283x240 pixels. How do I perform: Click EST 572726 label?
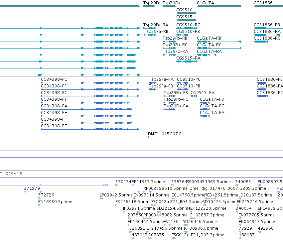pos(46,195)
